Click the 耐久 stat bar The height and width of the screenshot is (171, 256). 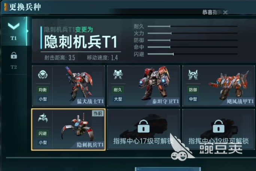192,26
